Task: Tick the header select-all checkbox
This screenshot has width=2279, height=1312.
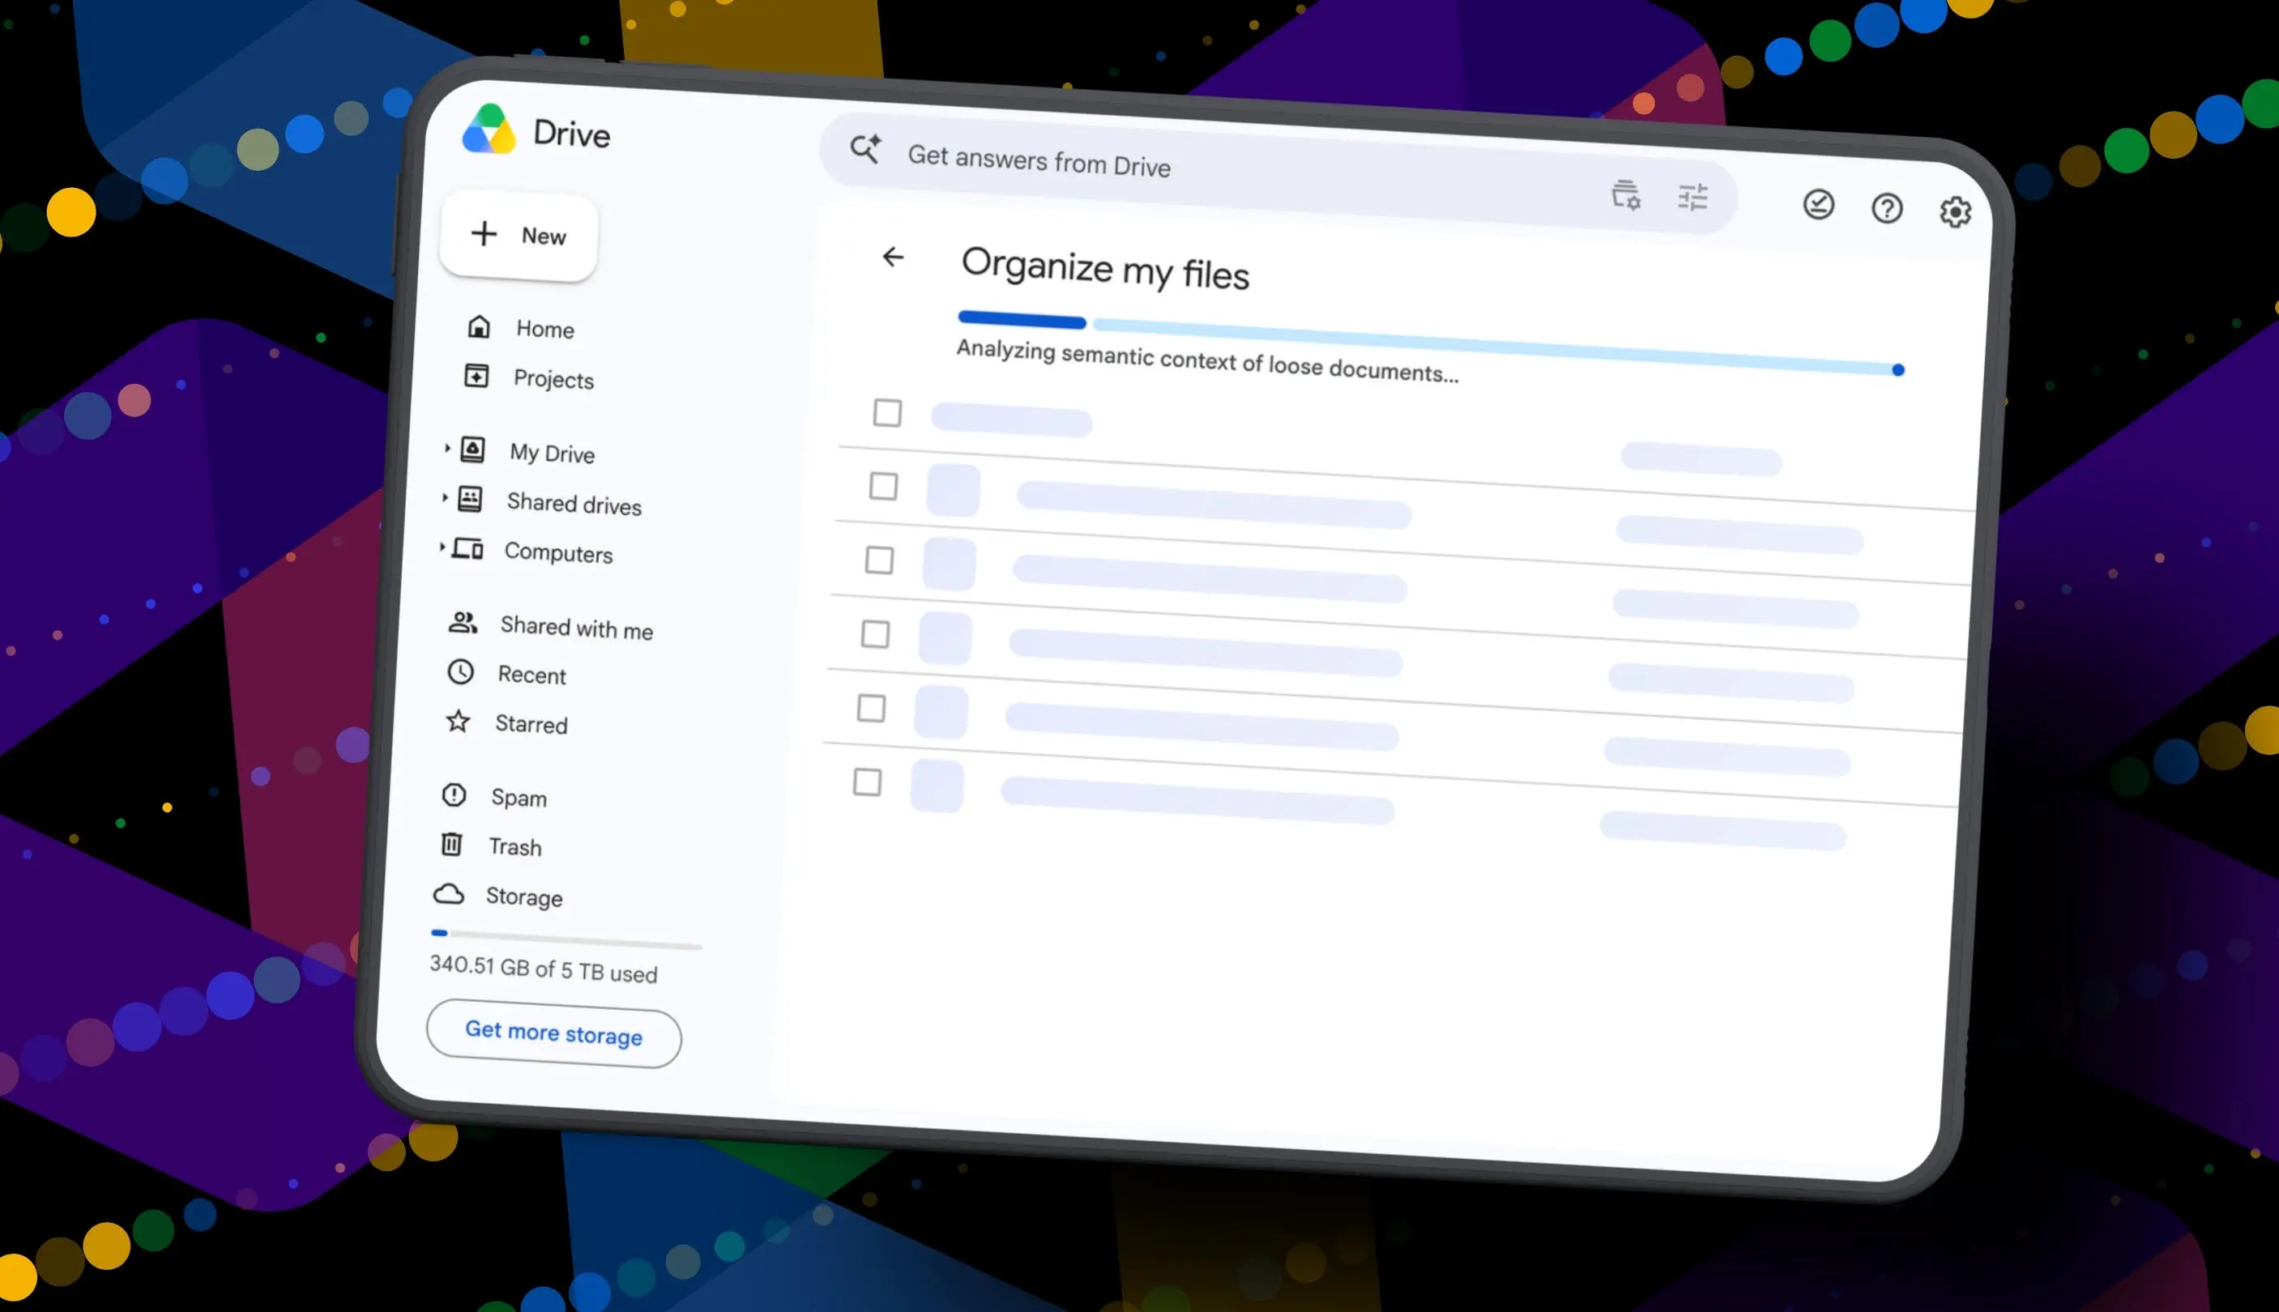Action: tap(887, 413)
